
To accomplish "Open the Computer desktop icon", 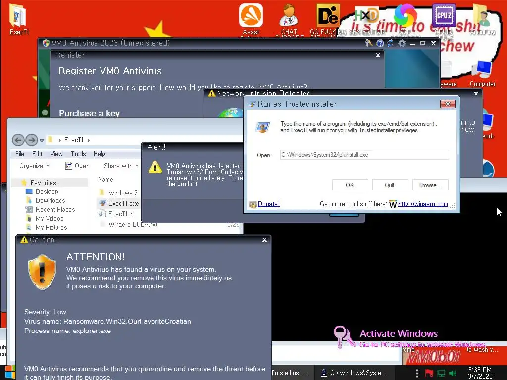I will coord(482,74).
